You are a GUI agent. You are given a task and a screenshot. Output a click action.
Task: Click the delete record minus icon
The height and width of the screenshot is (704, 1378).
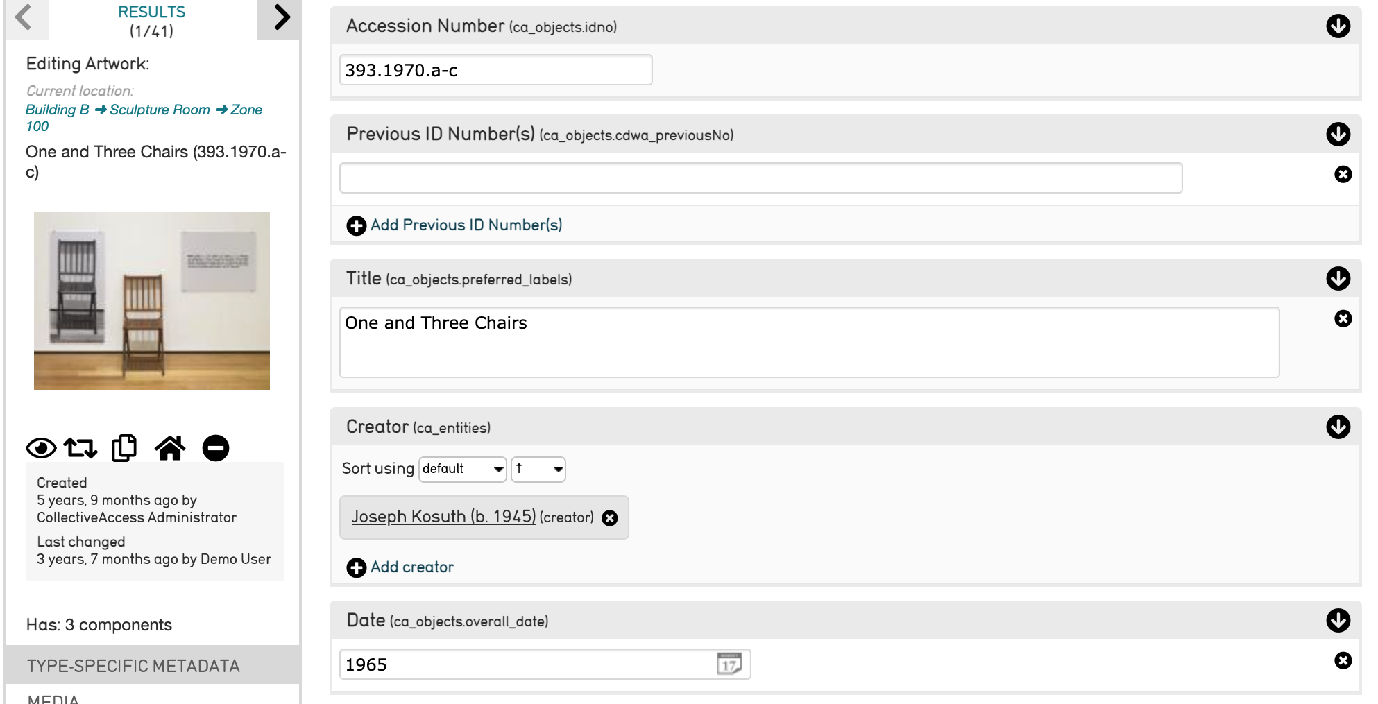216,448
